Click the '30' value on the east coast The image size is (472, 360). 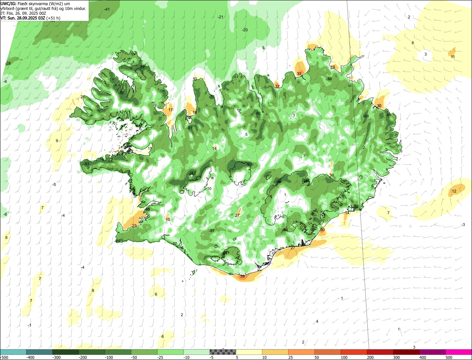pos(379,106)
